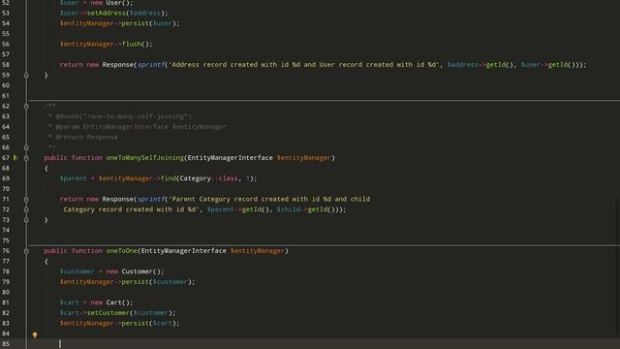620x349 pixels.
Task: Click the 'public' keyword on line 76
Action: (56, 251)
